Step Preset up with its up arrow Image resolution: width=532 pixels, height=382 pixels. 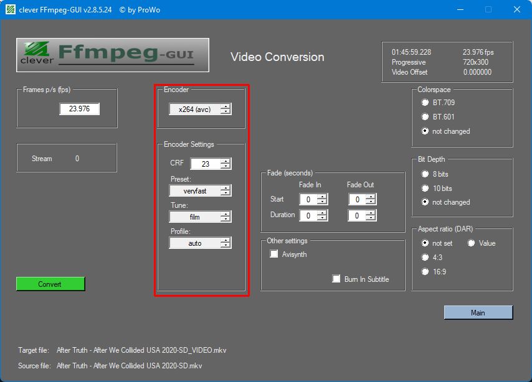click(226, 187)
